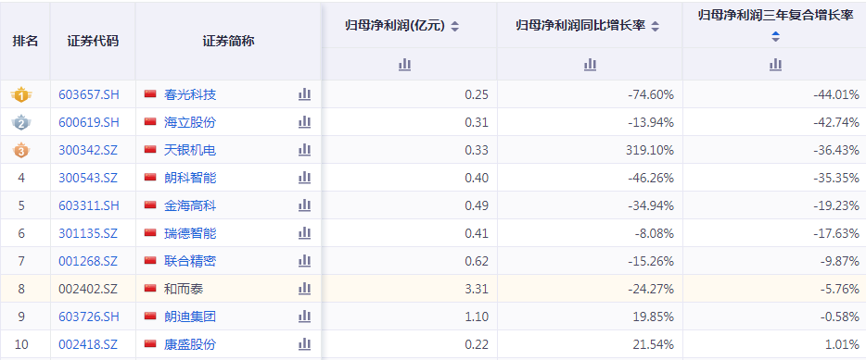
Task: Open stock code link 603657.SH
Action: 89,94
